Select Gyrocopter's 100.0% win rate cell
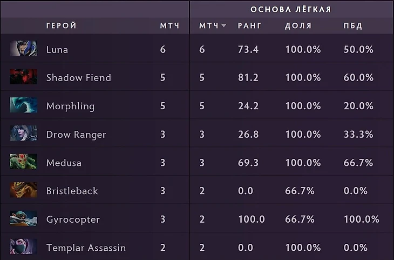The height and width of the screenshot is (260, 394). [x=361, y=219]
